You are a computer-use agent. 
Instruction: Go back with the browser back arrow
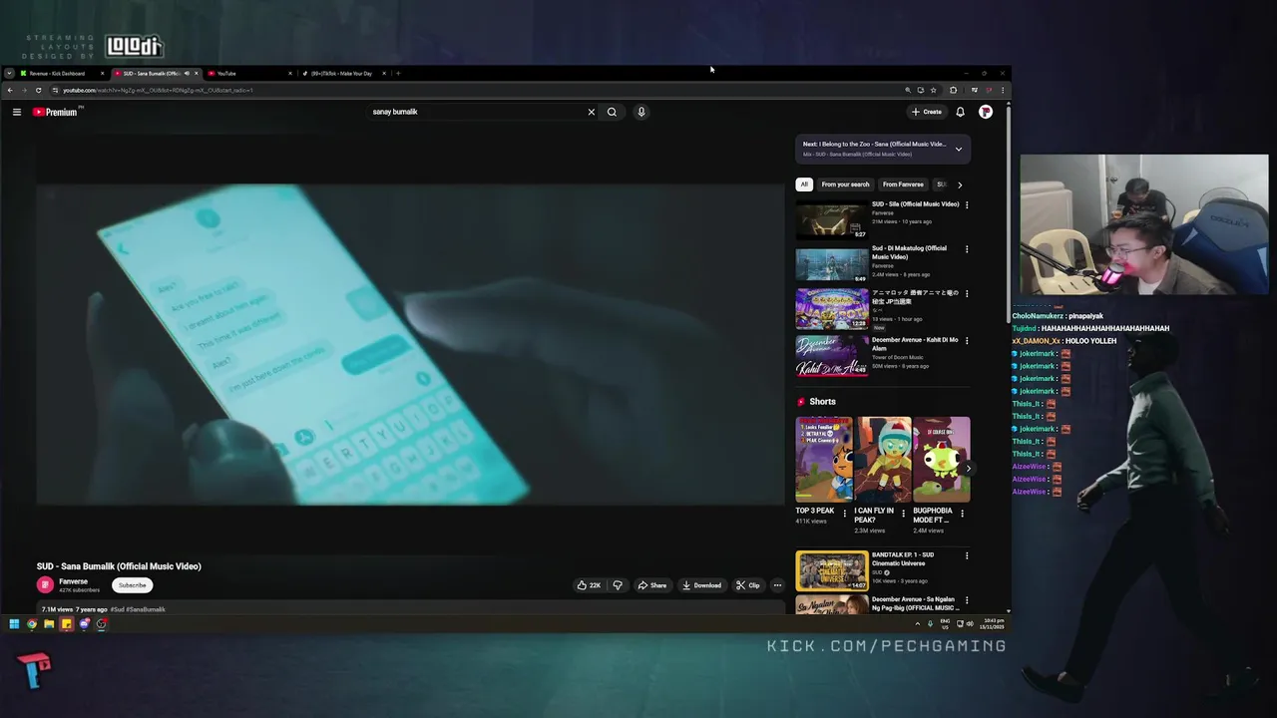pos(10,90)
